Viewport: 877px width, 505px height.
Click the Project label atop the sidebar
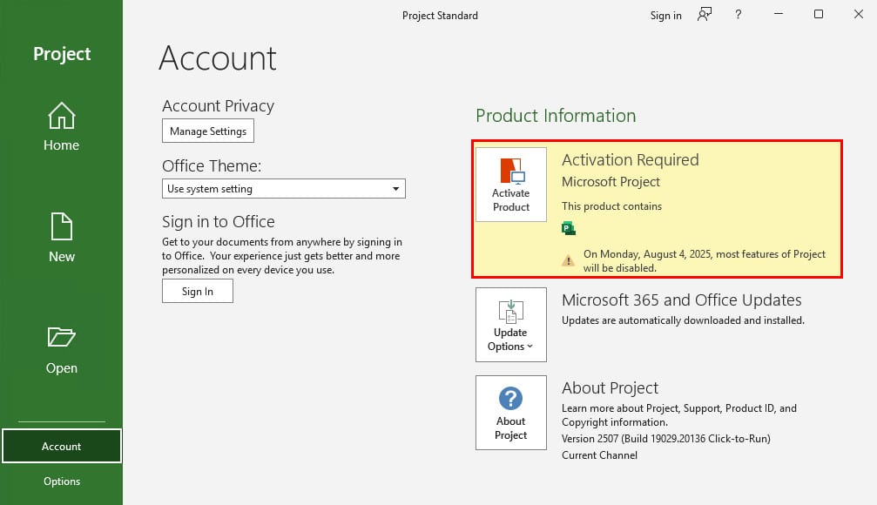[62, 54]
